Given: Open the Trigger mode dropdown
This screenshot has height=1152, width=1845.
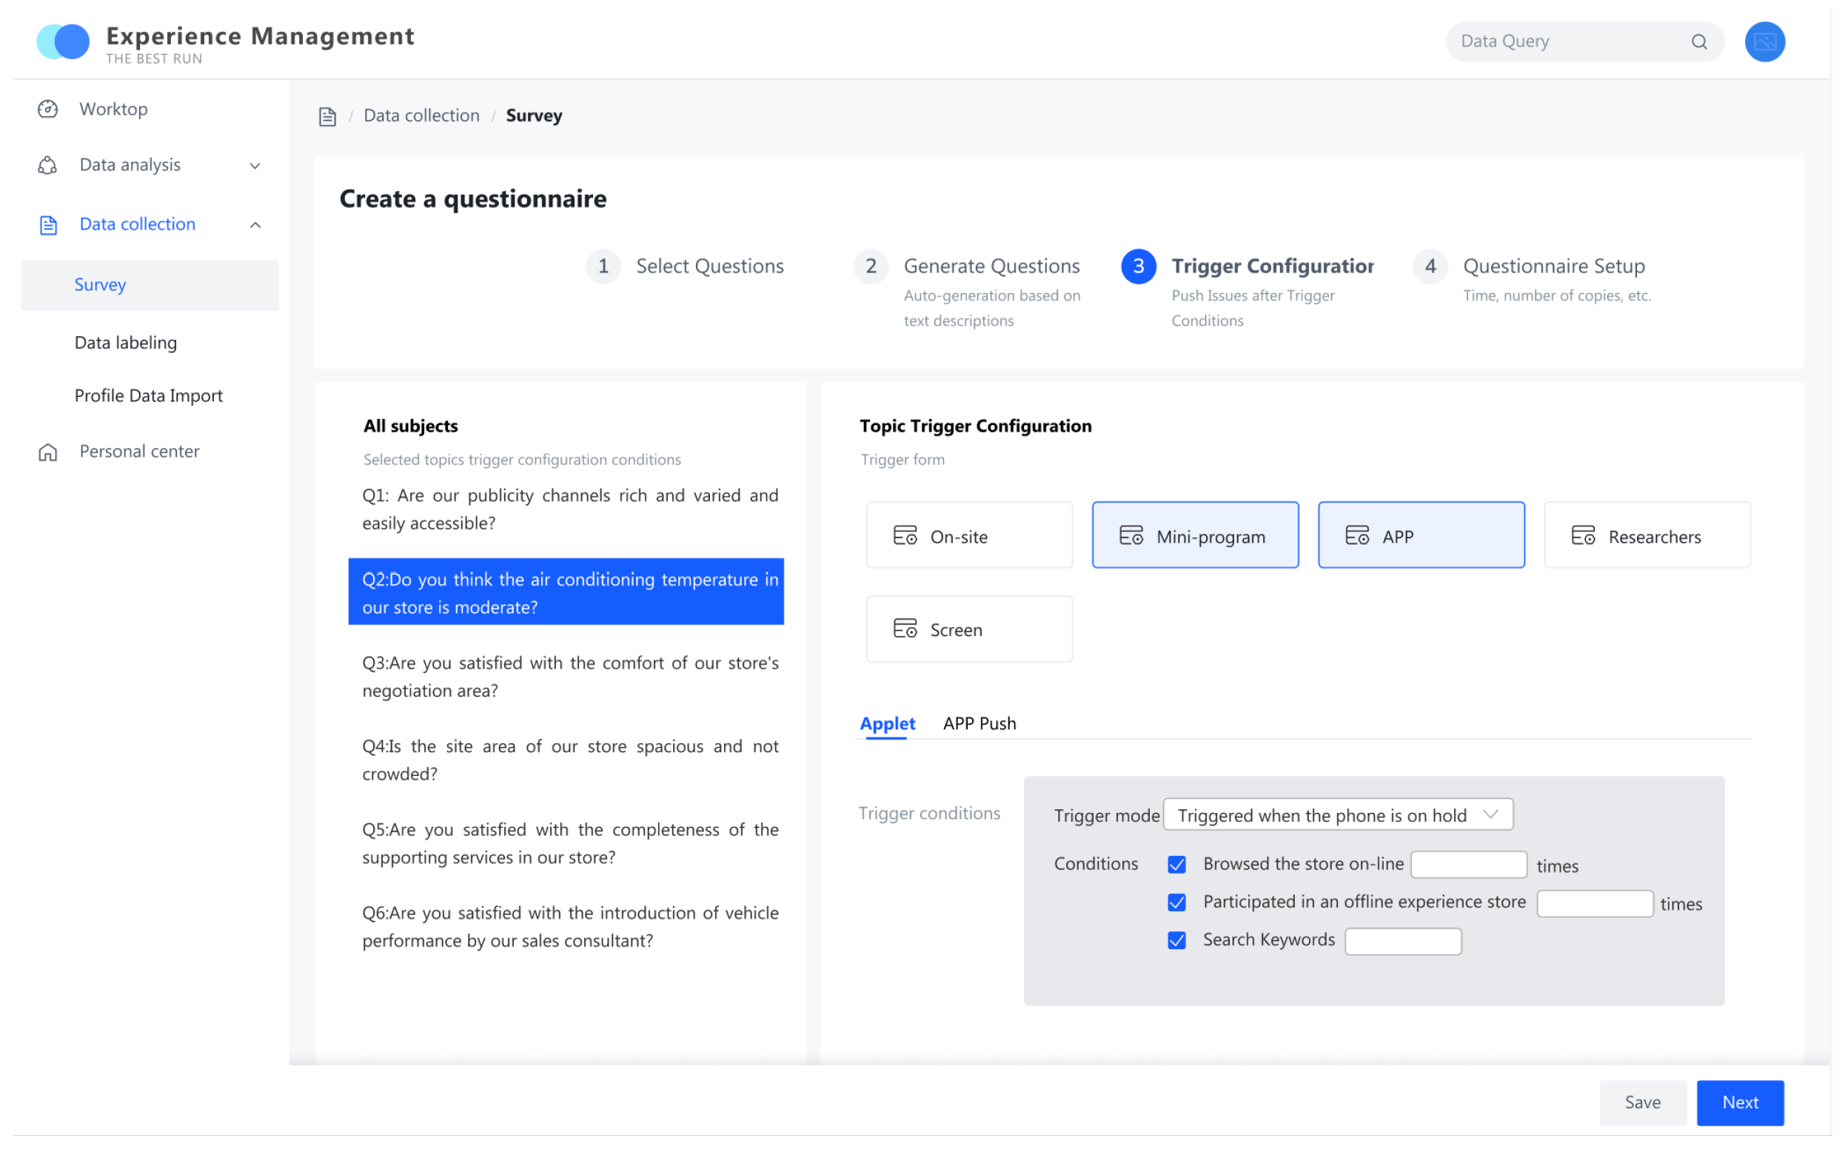Looking at the screenshot, I should tap(1337, 815).
